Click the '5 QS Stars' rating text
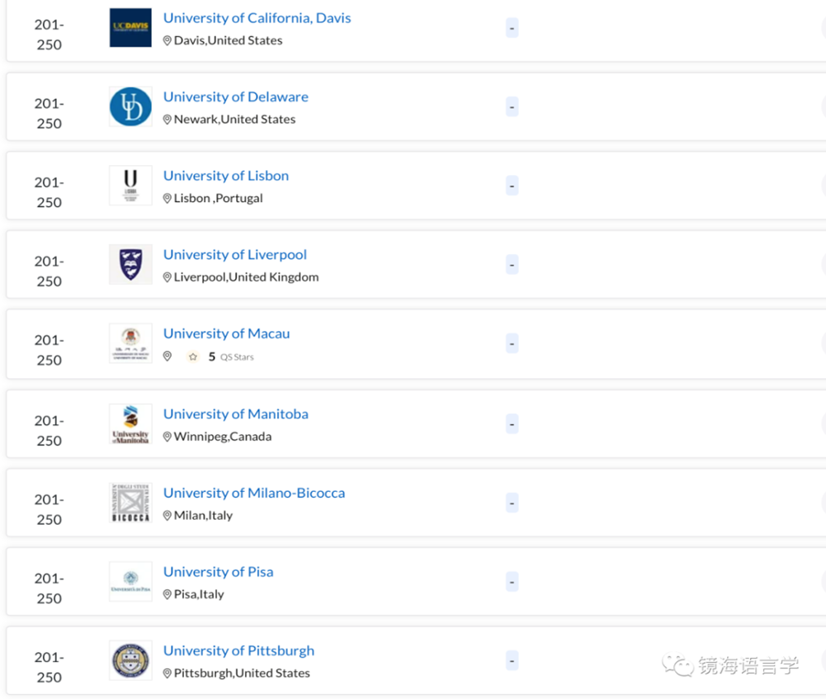 231,357
